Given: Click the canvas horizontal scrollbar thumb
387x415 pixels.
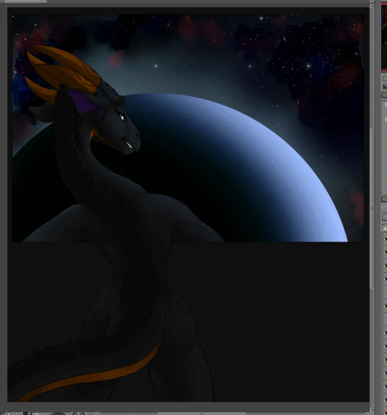Looking at the screenshot, I should coord(201,414).
